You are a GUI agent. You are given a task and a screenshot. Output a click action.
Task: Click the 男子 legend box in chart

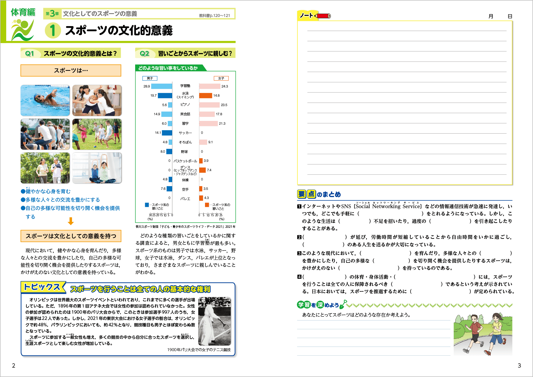coord(150,78)
